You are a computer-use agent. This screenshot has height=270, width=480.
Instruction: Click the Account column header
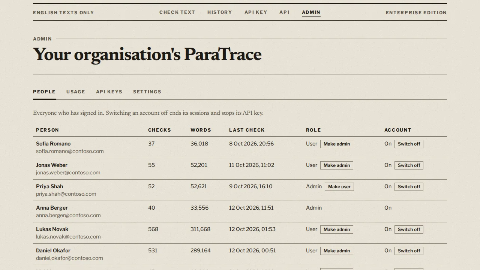[398, 130]
